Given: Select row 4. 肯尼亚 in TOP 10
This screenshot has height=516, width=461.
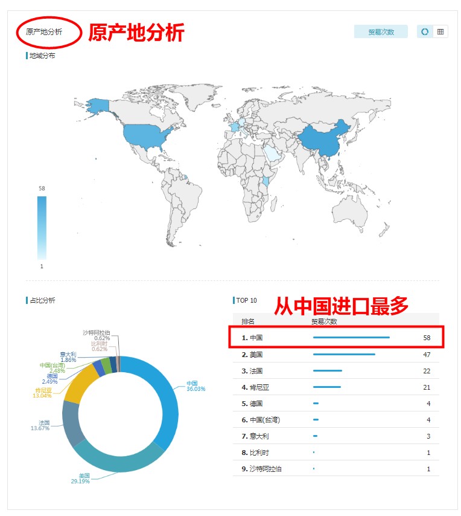Looking at the screenshot, I should click(x=336, y=387).
